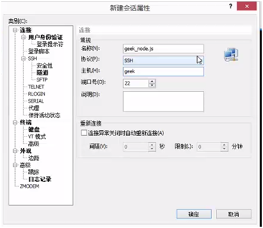
Task: Select VT 模式 tree item
Action: click(37, 137)
